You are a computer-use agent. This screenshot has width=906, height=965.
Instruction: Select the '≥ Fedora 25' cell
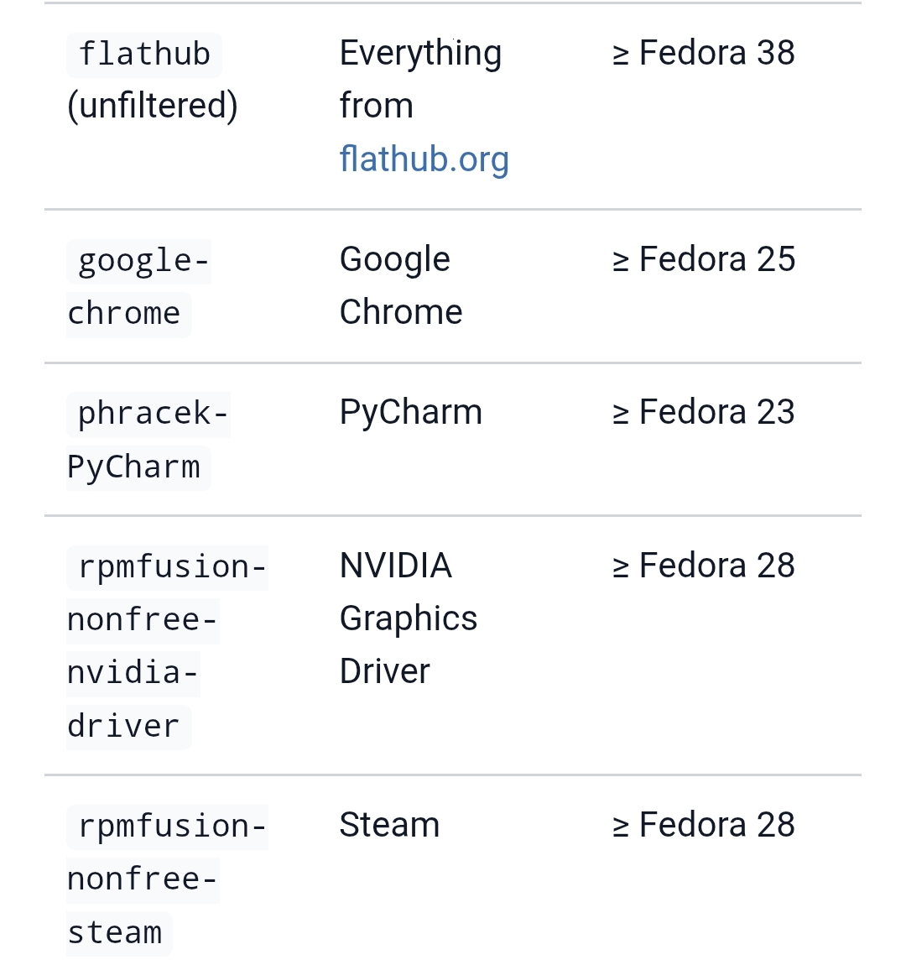pos(703,260)
